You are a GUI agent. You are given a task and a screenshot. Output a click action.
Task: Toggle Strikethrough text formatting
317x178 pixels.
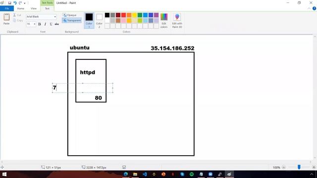tap(57, 24)
